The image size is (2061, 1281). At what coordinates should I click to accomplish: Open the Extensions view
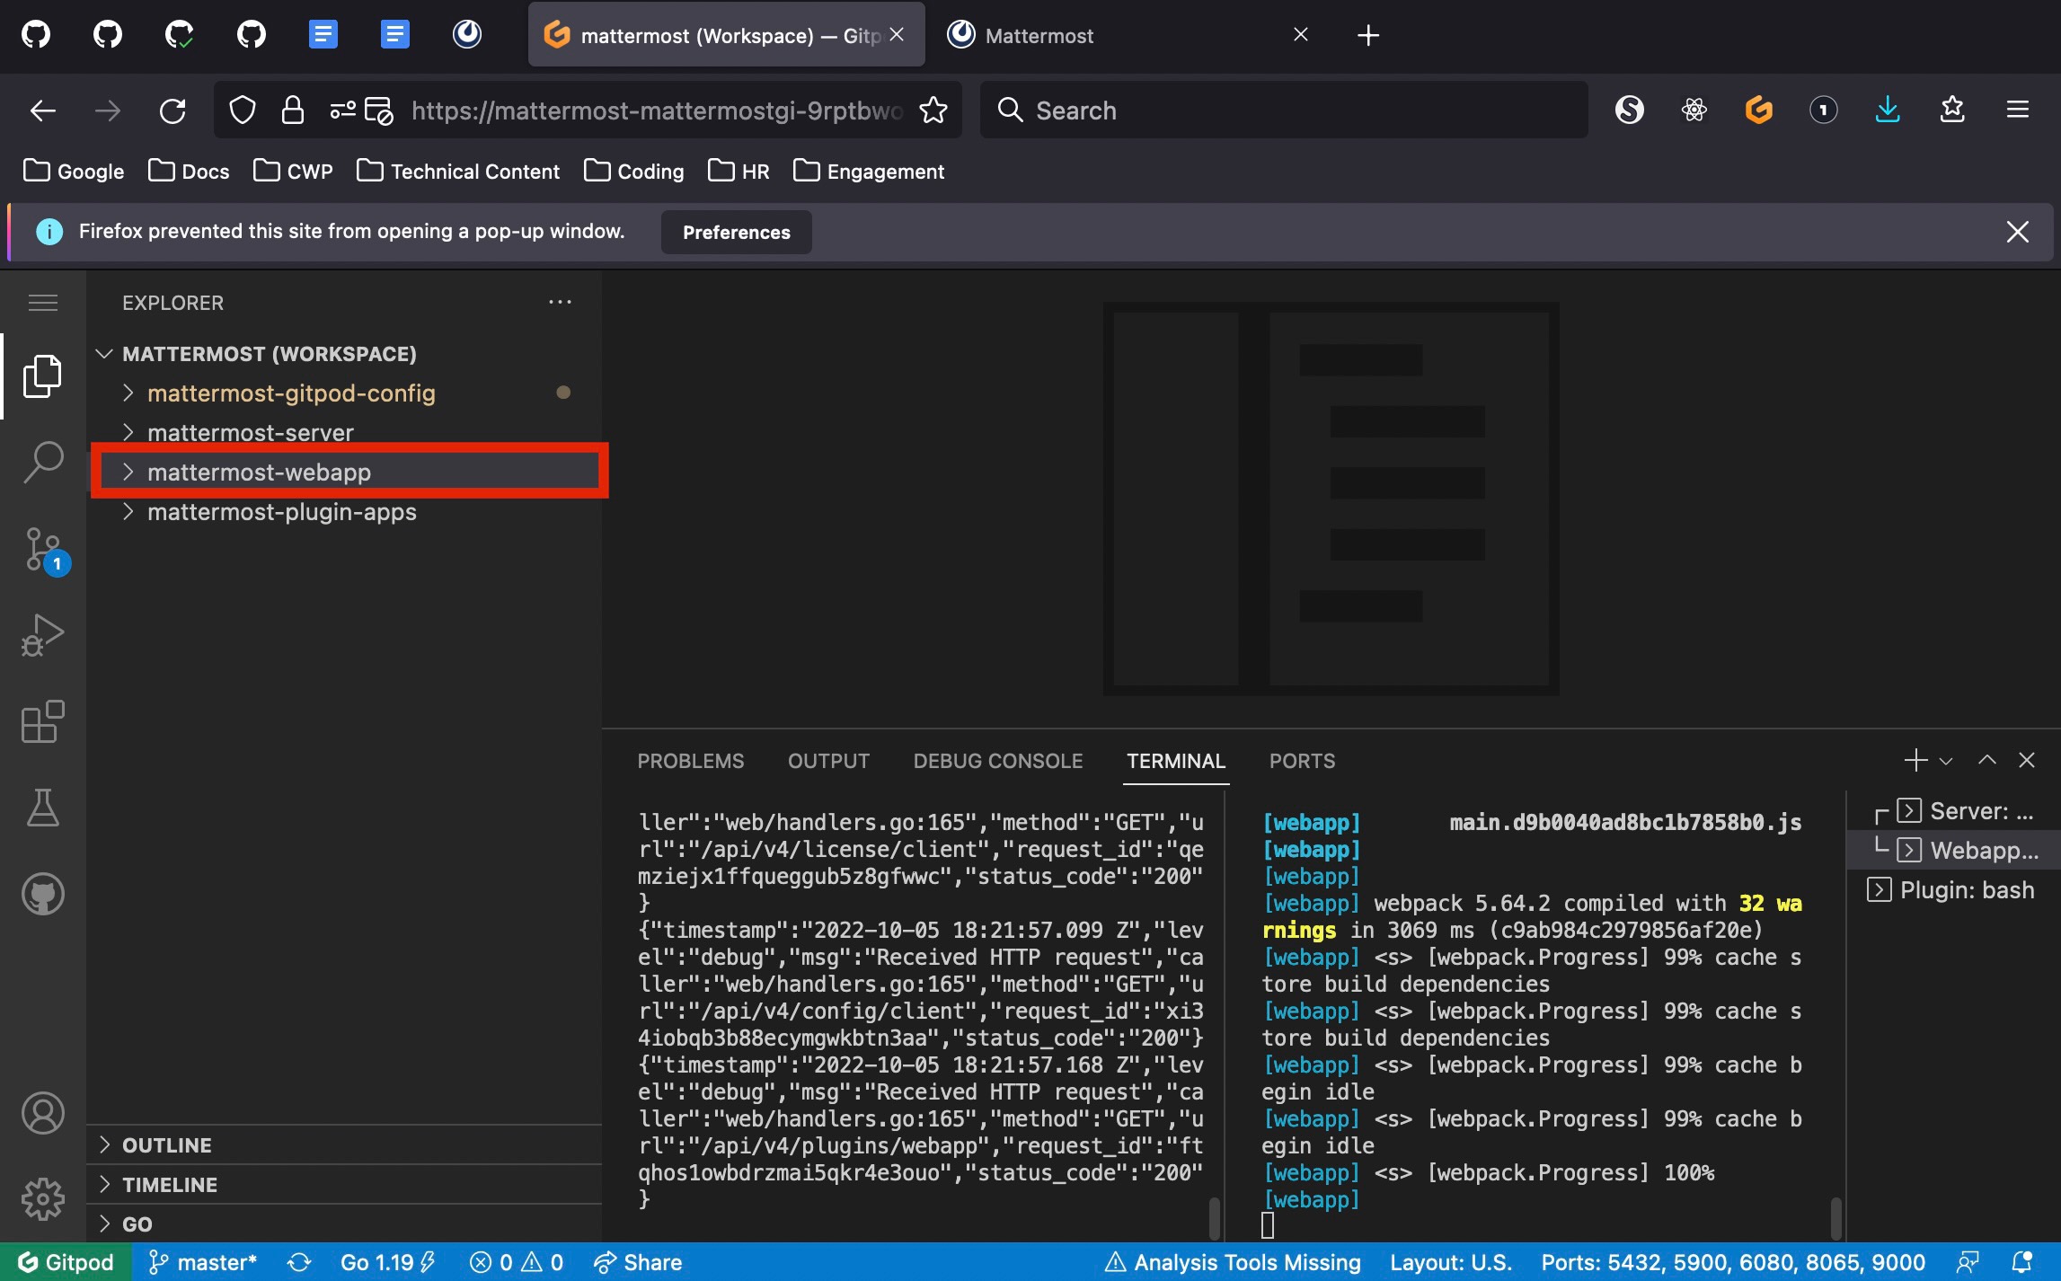[x=42, y=720]
